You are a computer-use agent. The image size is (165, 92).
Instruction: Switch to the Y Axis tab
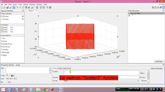point(60,68)
